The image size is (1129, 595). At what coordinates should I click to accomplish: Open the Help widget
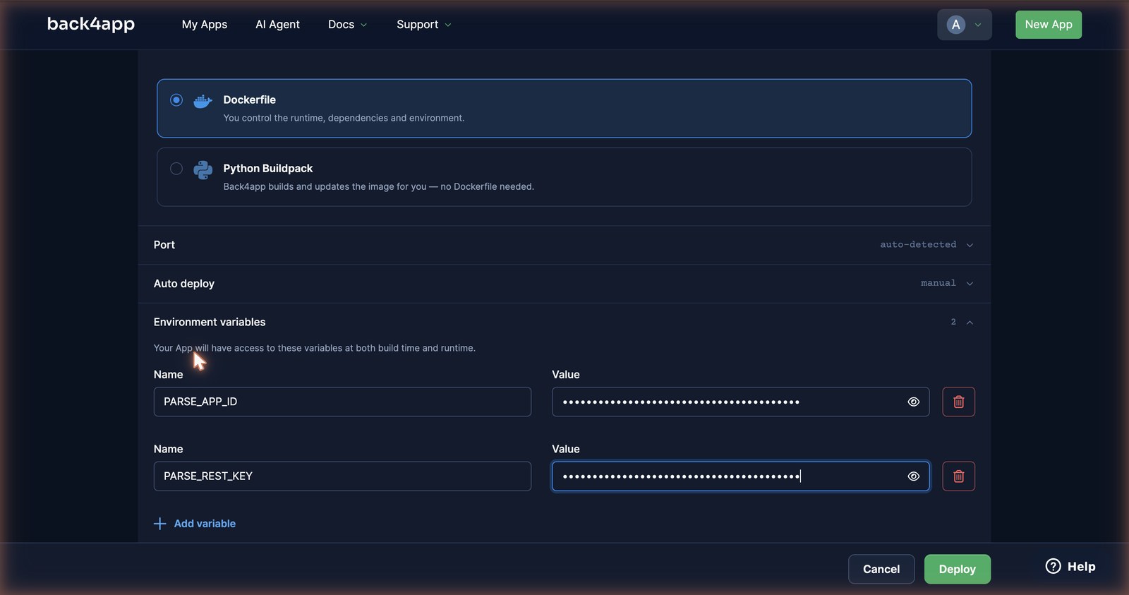coord(1070,566)
